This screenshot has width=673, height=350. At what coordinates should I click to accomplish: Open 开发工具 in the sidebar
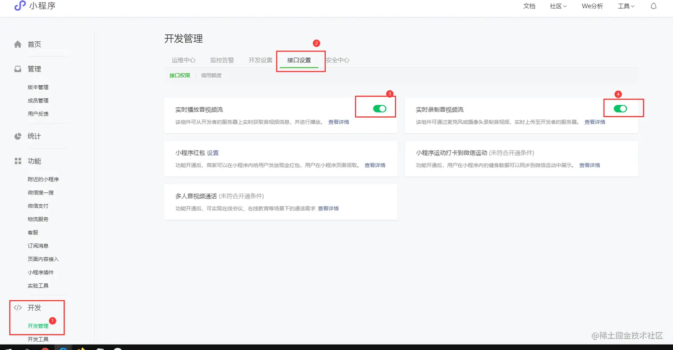pos(38,339)
